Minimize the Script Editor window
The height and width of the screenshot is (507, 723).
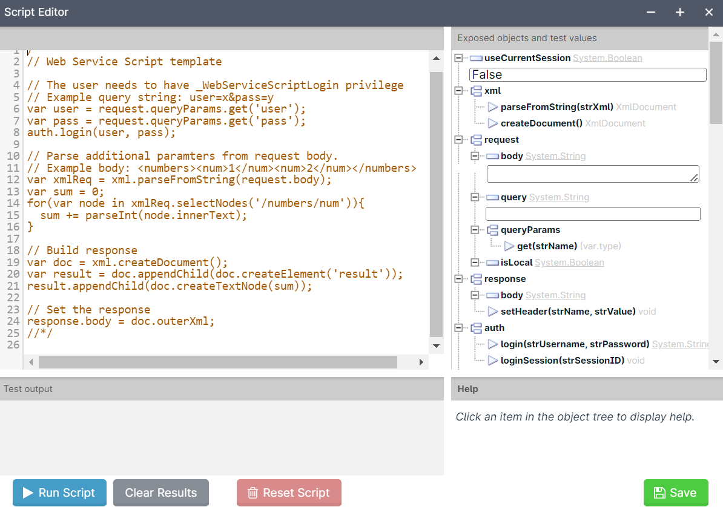[x=651, y=13]
